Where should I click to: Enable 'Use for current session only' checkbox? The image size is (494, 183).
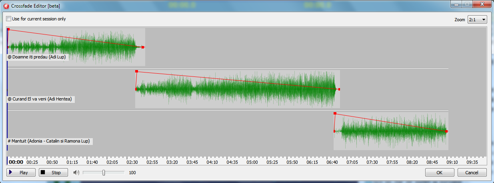9,19
